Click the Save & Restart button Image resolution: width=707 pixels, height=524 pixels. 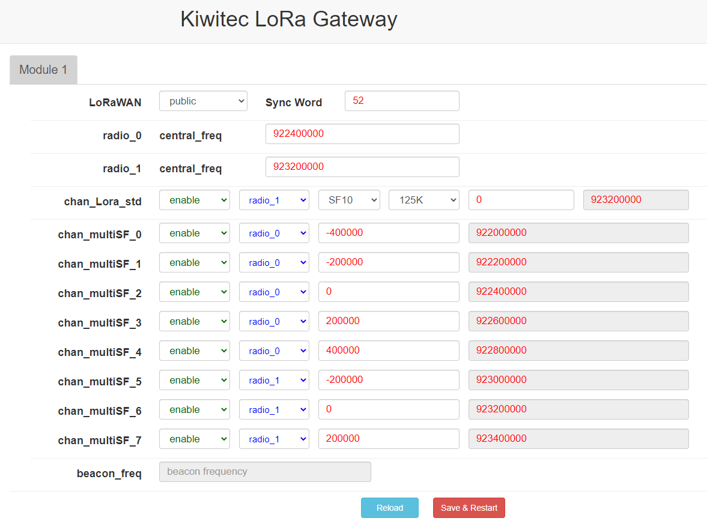469,508
